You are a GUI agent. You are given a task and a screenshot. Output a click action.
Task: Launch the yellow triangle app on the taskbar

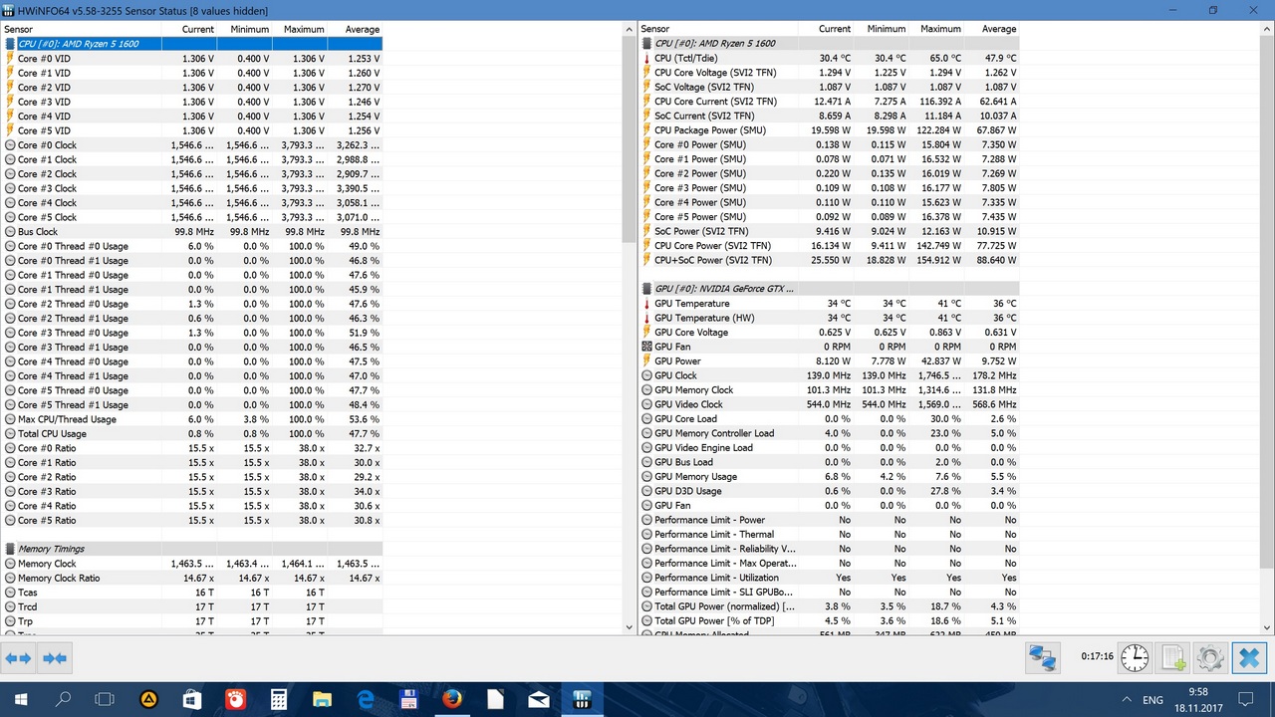coord(149,699)
